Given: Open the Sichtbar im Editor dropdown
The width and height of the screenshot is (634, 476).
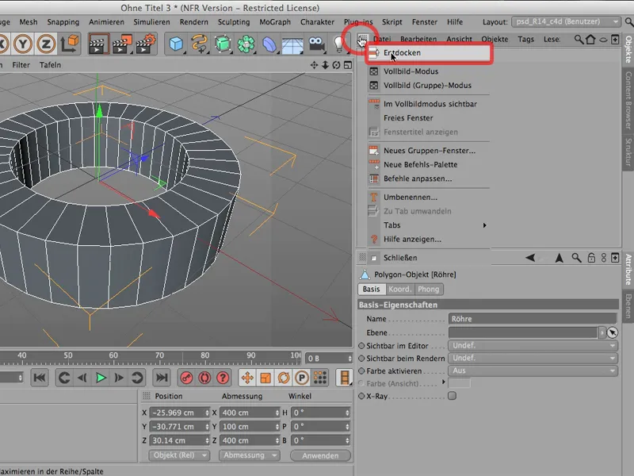Looking at the screenshot, I should (x=533, y=345).
